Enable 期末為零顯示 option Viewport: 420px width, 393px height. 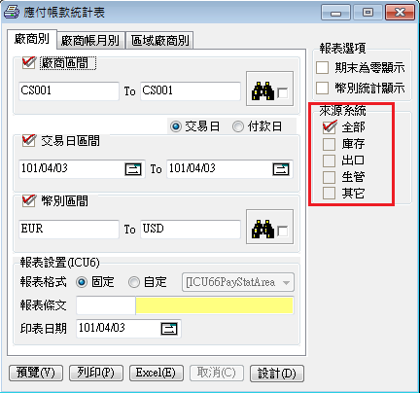(x=322, y=68)
